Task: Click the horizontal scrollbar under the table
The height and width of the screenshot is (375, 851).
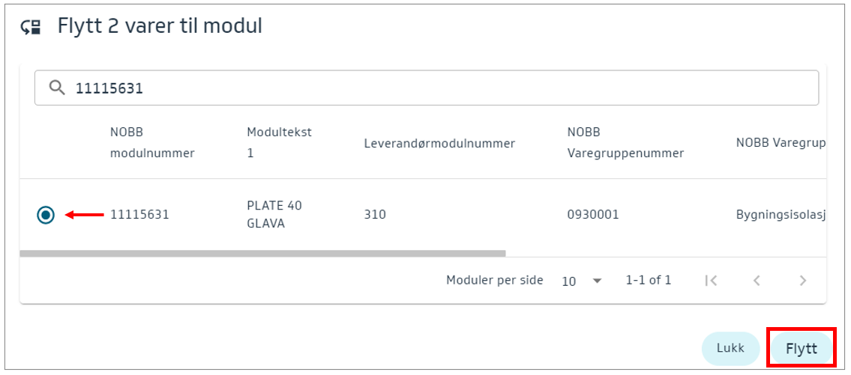Action: [x=262, y=253]
